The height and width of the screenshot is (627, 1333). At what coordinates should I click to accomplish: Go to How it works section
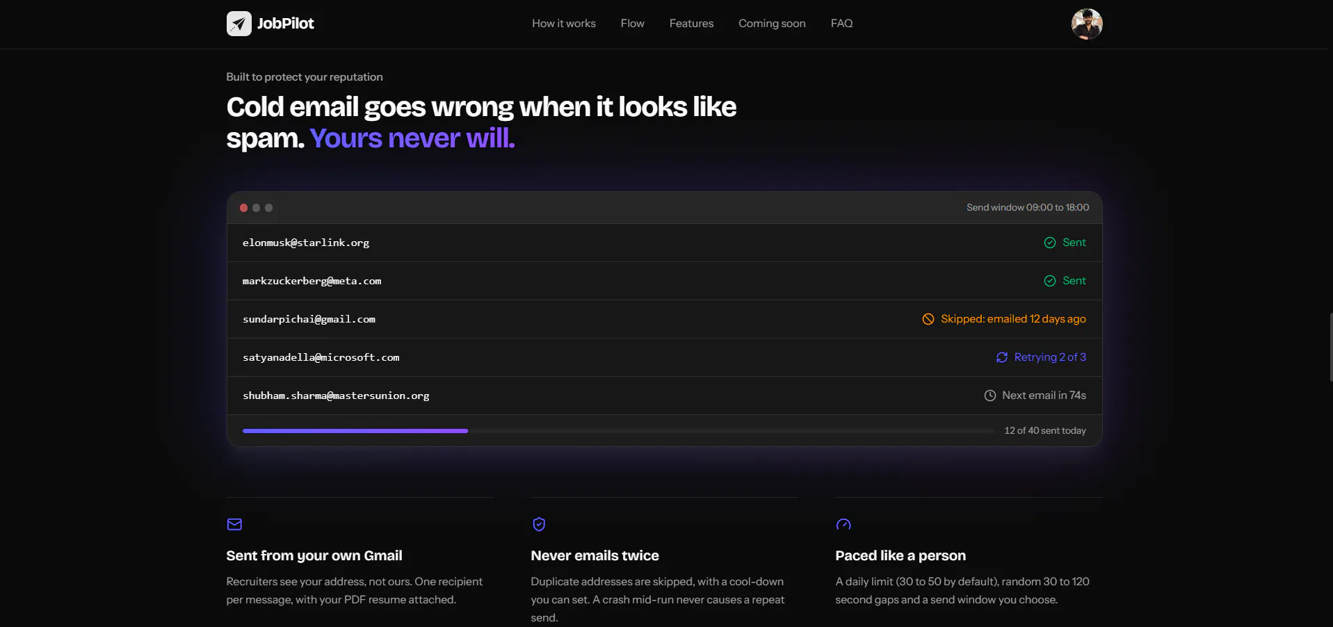coord(564,24)
